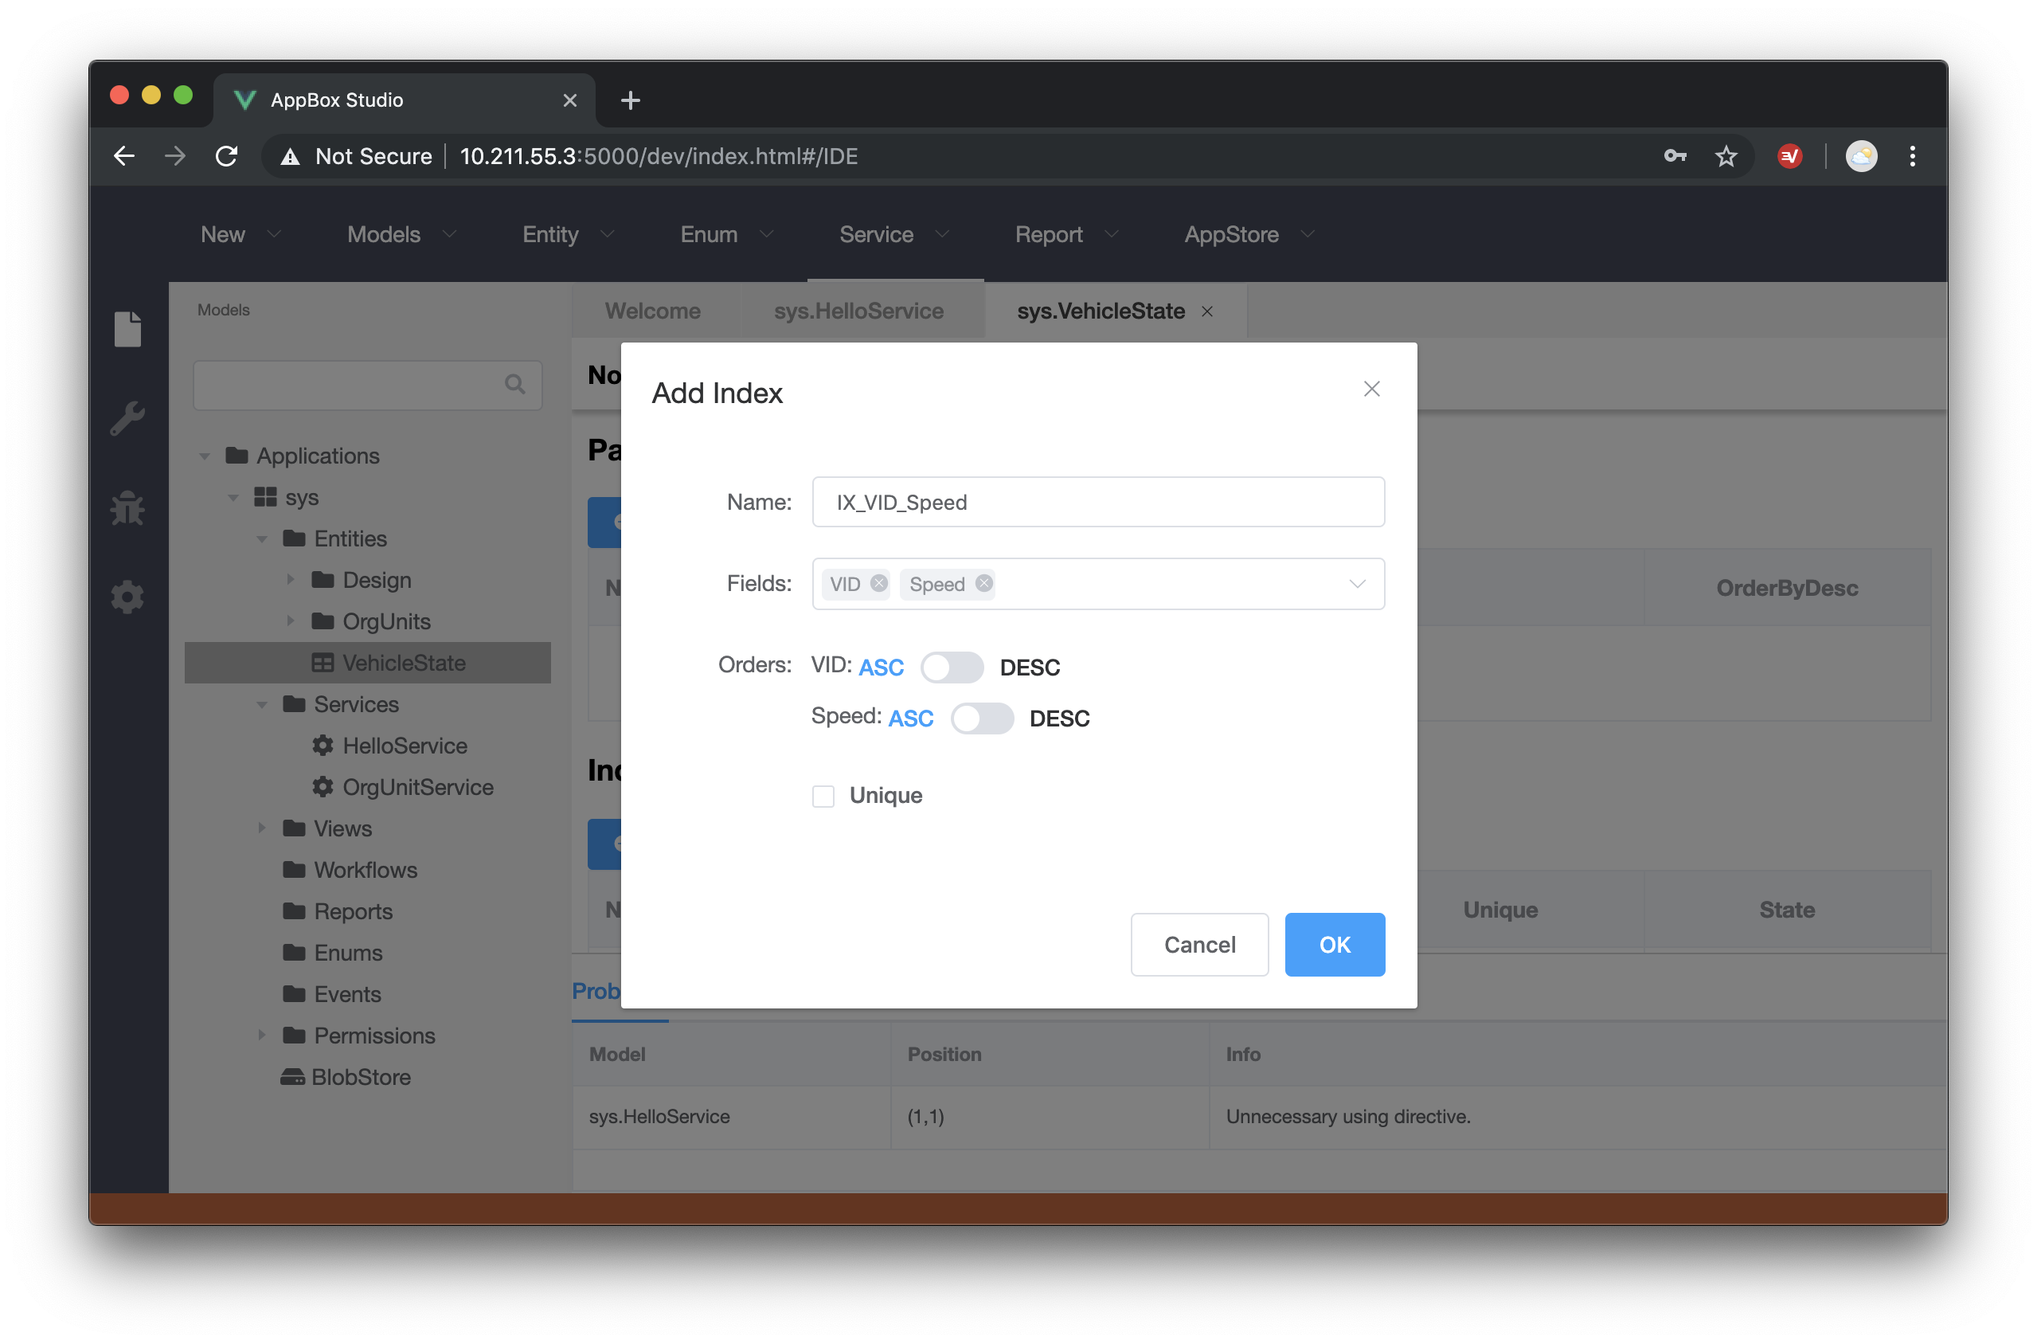Collapse the Services folder in tree

coord(262,705)
